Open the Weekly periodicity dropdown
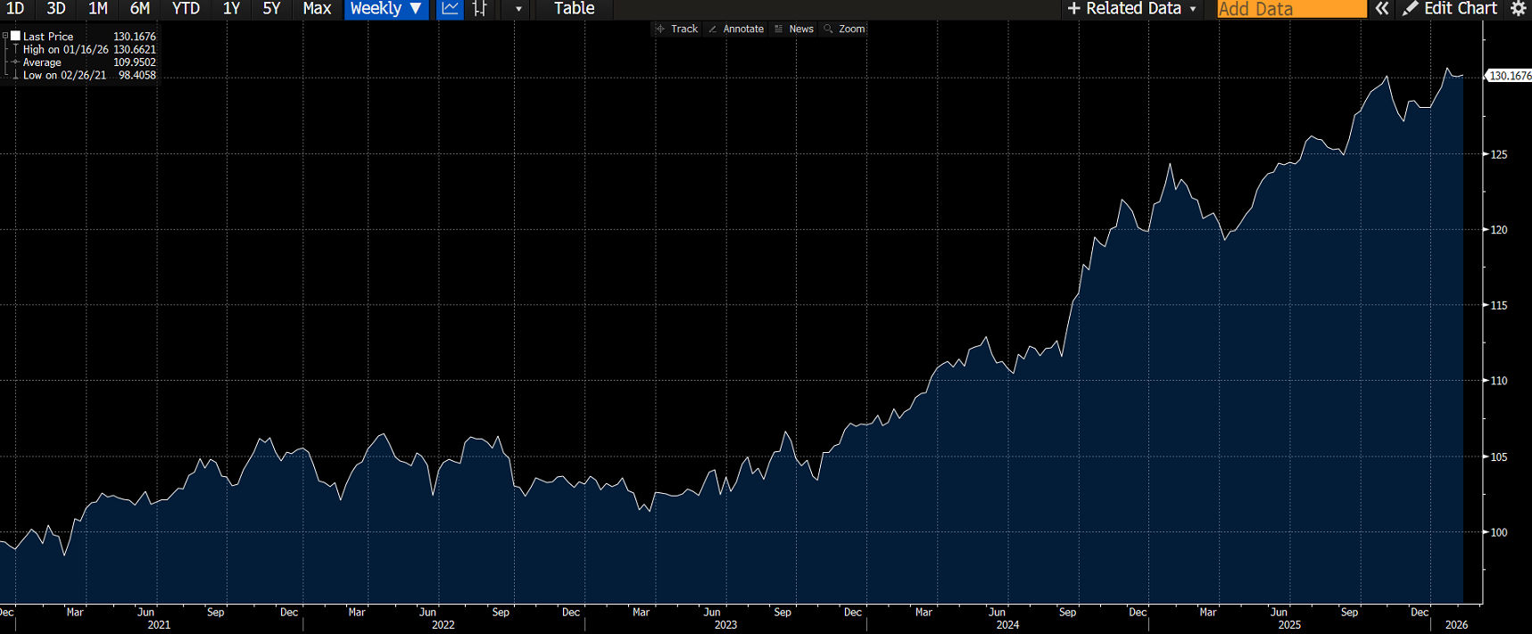The width and height of the screenshot is (1532, 634). coord(385,9)
